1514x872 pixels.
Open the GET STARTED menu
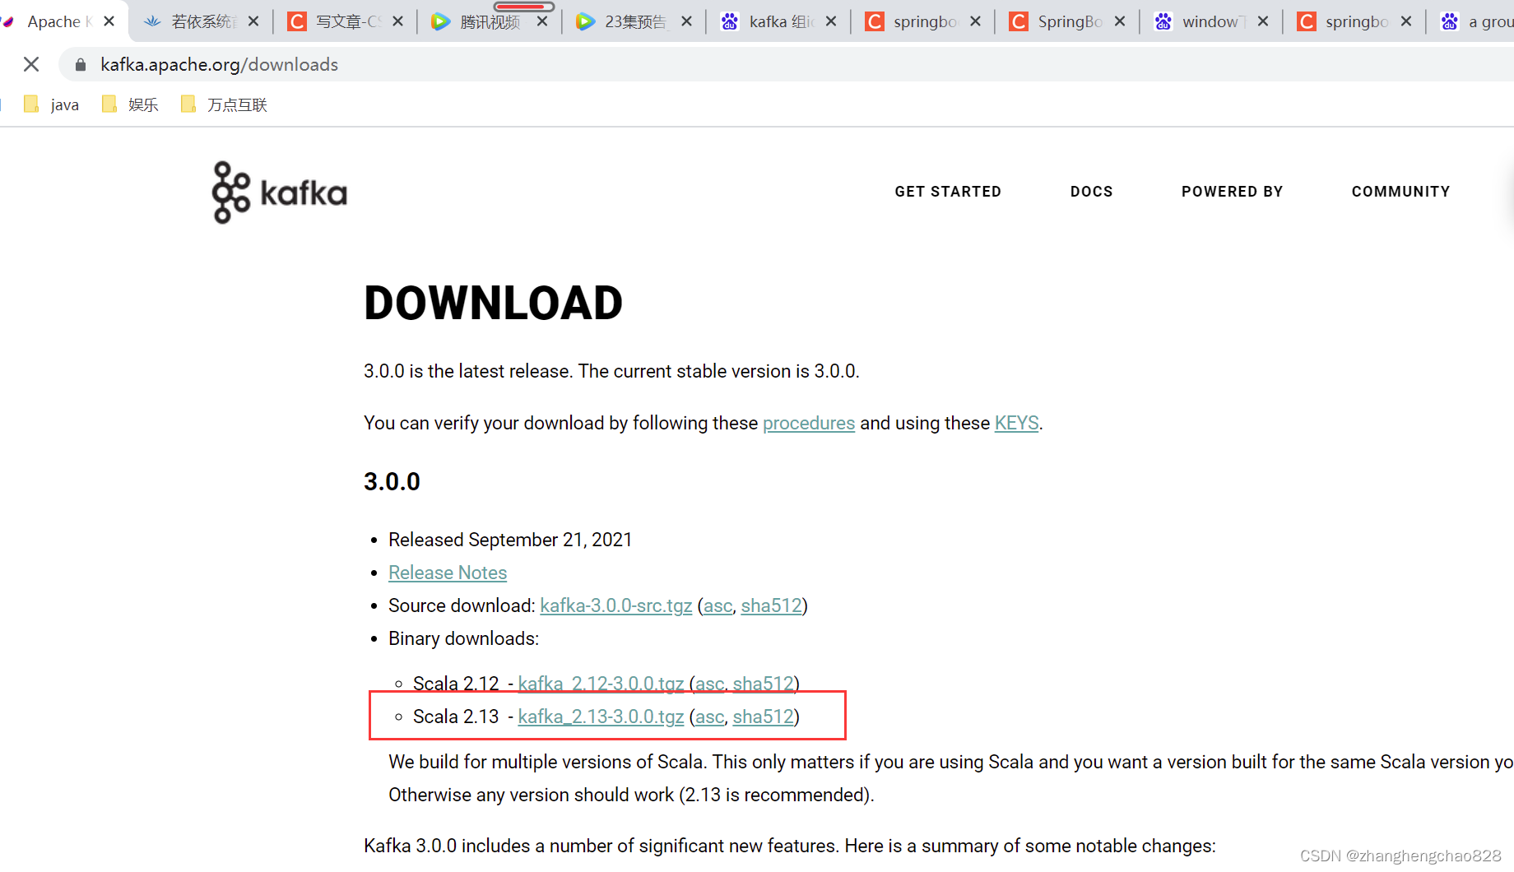click(948, 192)
